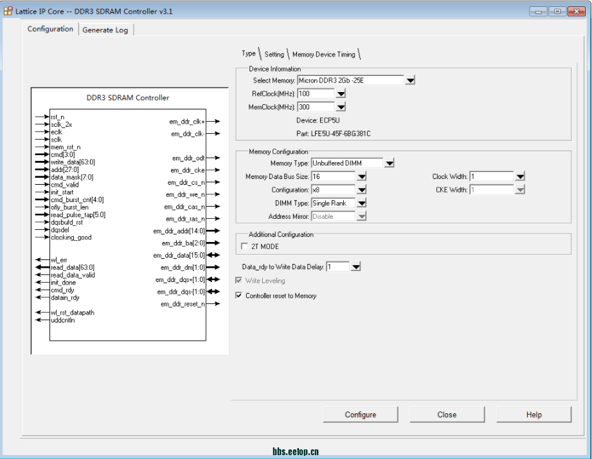This screenshot has width=592, height=459.
Task: Expand the Data_rdy to Write Data Delay dropdown
Action: click(355, 267)
